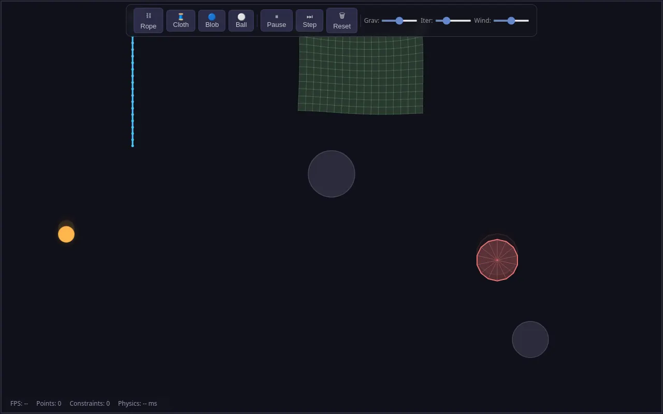Step the simulation forward once

(310, 21)
